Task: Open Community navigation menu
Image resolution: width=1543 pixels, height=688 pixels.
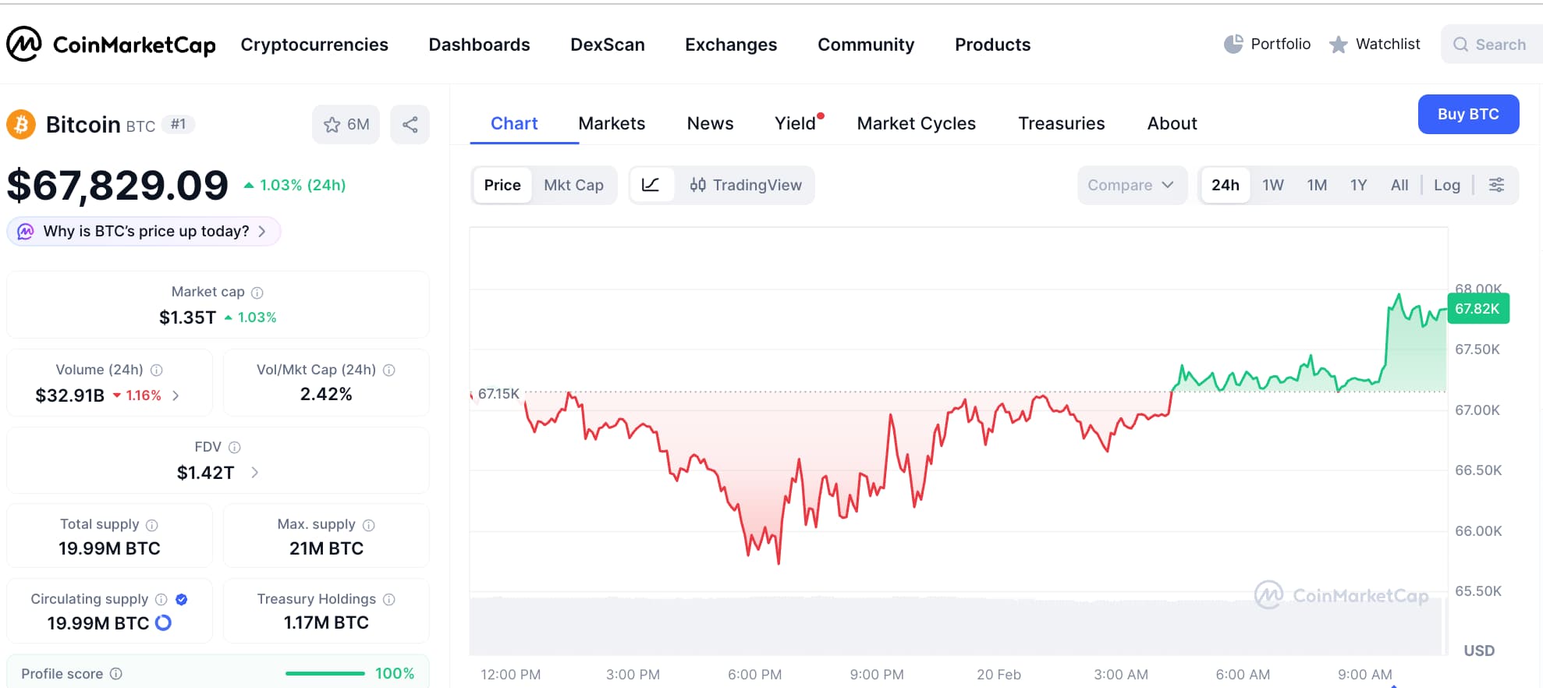Action: click(x=866, y=44)
